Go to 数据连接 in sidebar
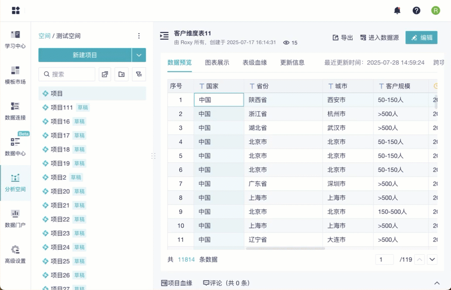Image resolution: width=451 pixels, height=290 pixels. pos(15,111)
